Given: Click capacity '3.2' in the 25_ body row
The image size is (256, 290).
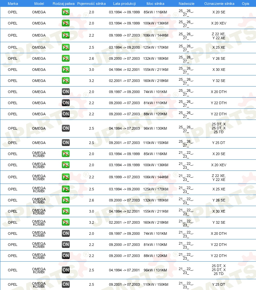Looking at the screenshot, I should pyautogui.click(x=91, y=81).
